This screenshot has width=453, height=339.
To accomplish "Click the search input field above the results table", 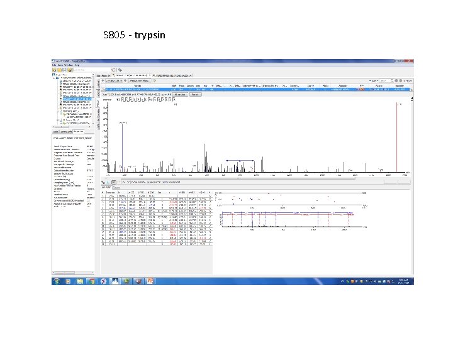I will [x=384, y=81].
